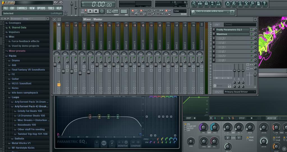This screenshot has height=152, width=287.
Task: Click the transport Stop button
Action: click(x=96, y=11)
